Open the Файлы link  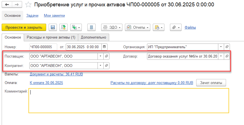coord(190,27)
